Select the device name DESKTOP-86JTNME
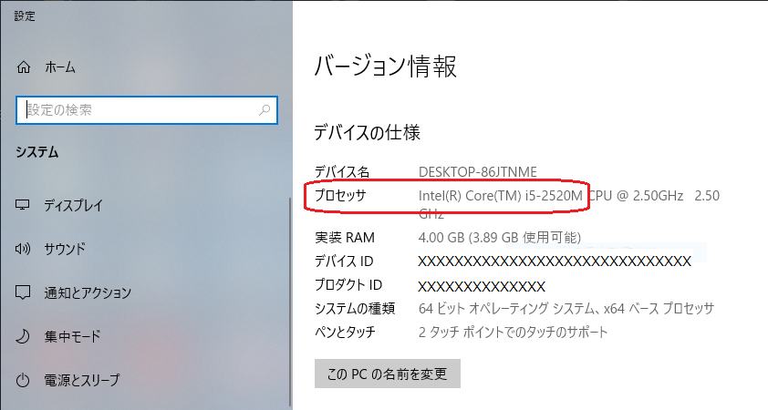Image resolution: width=768 pixels, height=410 pixels. [478, 171]
